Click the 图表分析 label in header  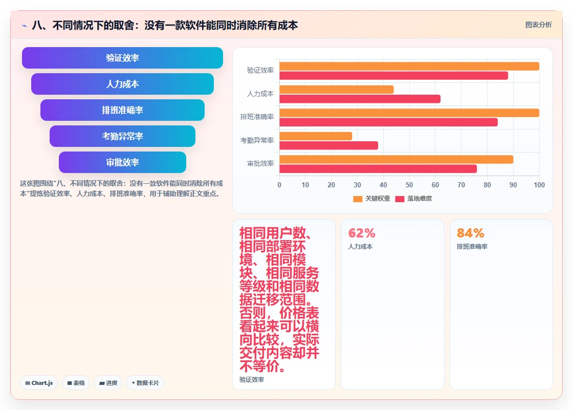538,25
